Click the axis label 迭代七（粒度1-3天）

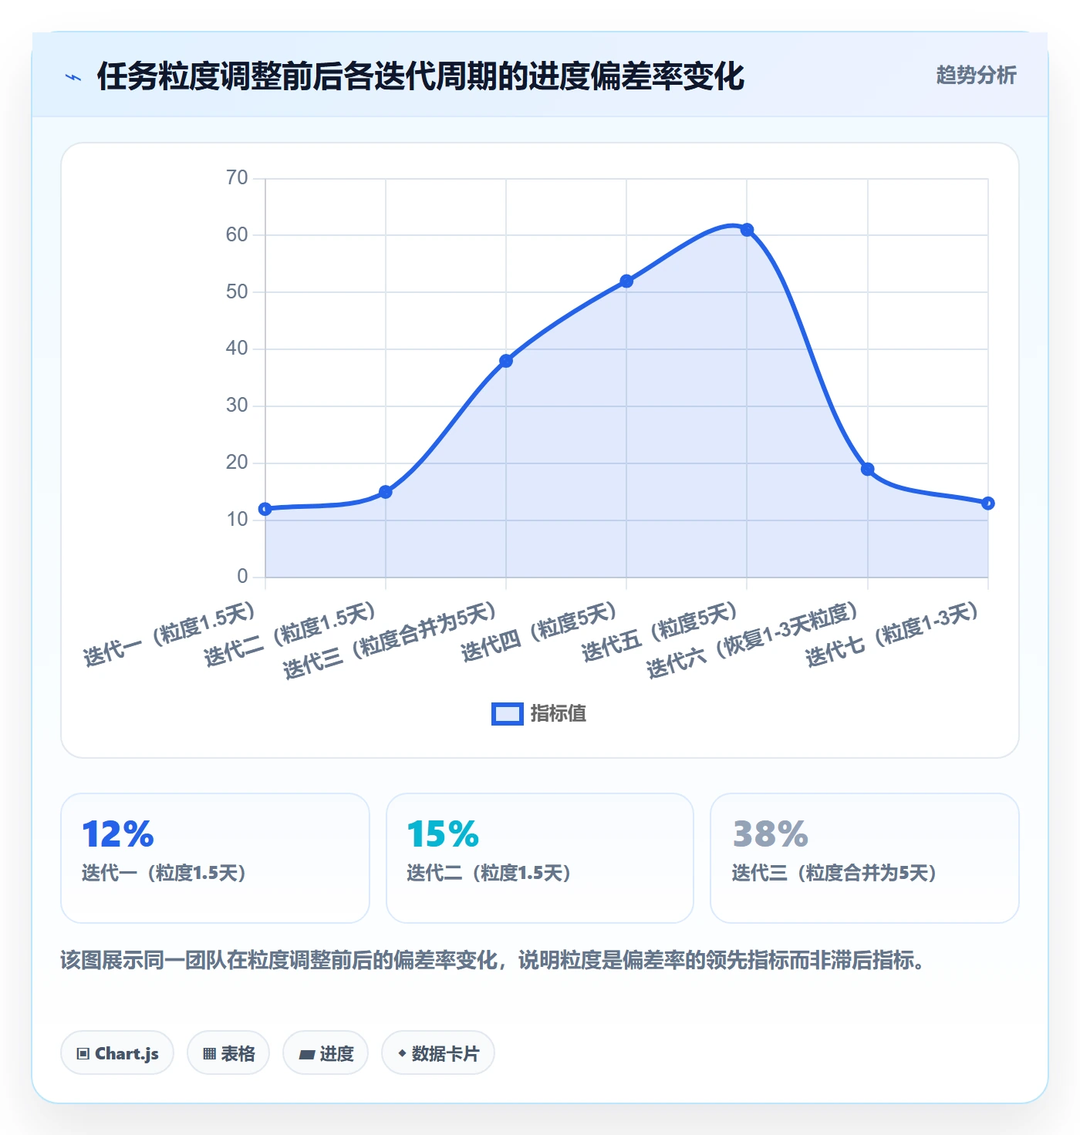[x=892, y=635]
